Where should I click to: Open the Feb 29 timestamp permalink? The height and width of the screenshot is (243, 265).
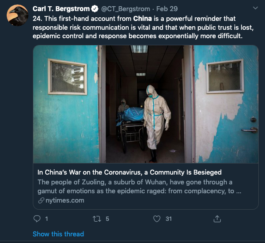[167, 9]
